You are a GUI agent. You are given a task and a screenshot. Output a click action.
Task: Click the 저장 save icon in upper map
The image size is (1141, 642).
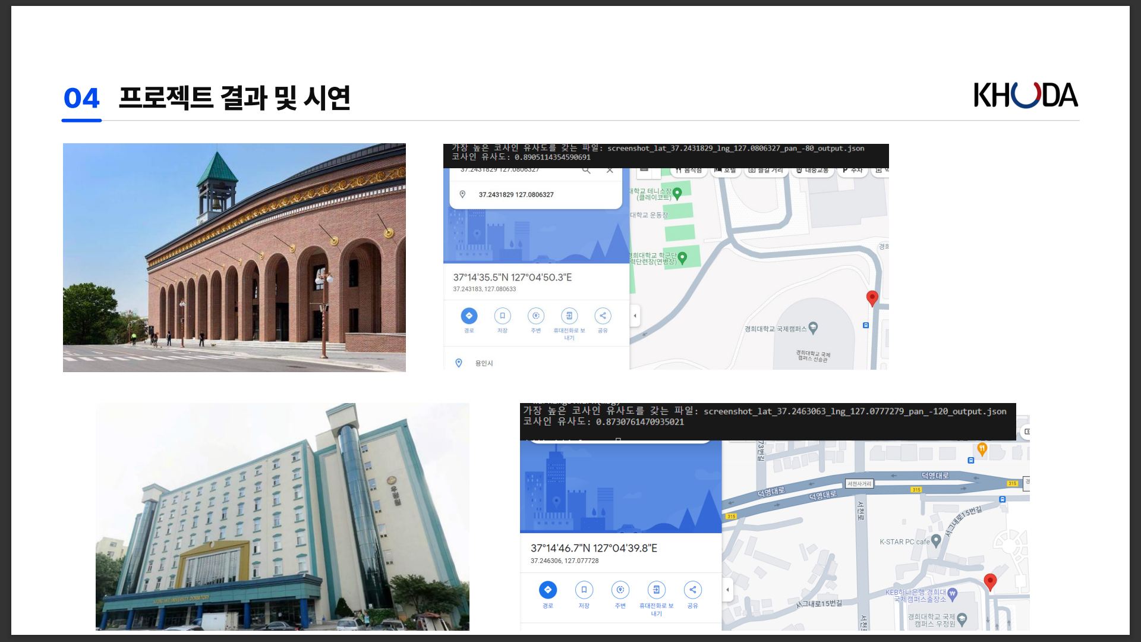click(502, 316)
